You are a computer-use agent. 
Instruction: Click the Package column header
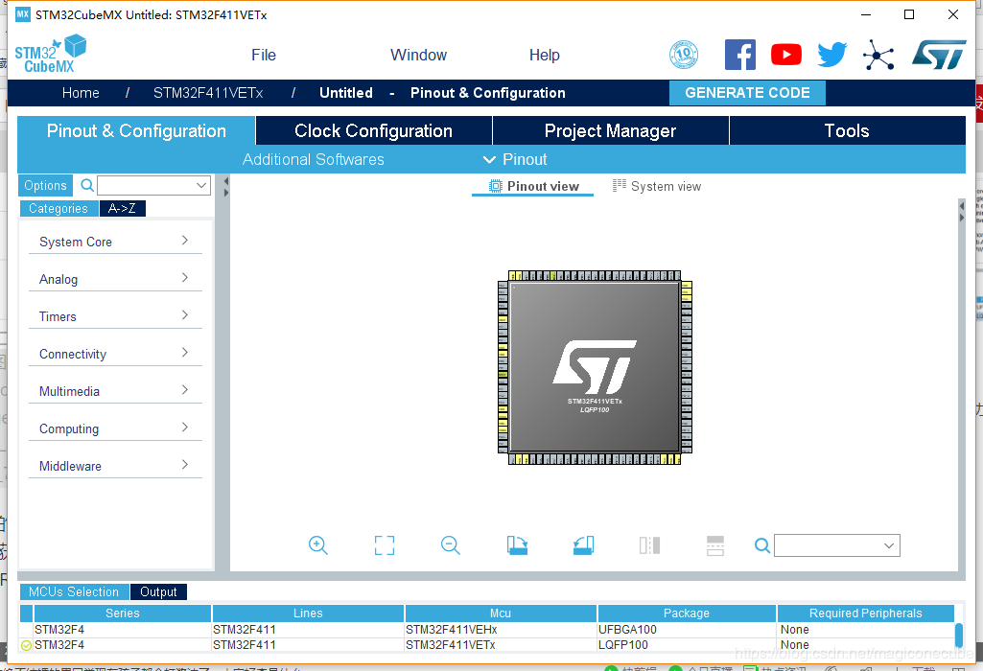pyautogui.click(x=687, y=613)
